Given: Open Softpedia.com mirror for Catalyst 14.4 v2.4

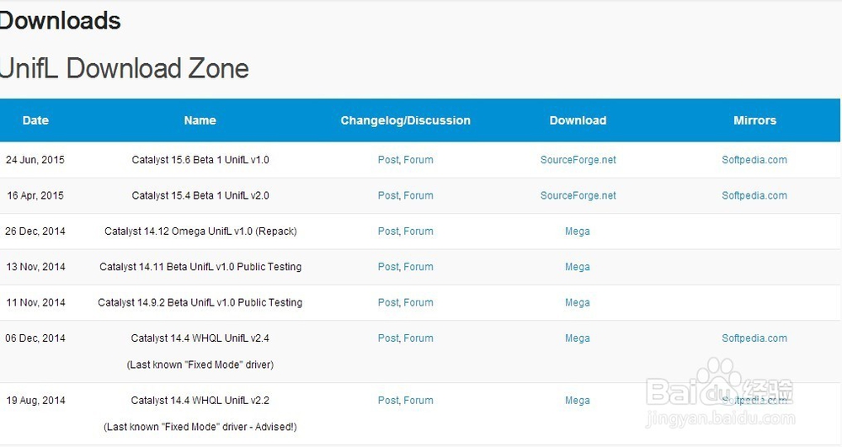Looking at the screenshot, I should [x=754, y=338].
